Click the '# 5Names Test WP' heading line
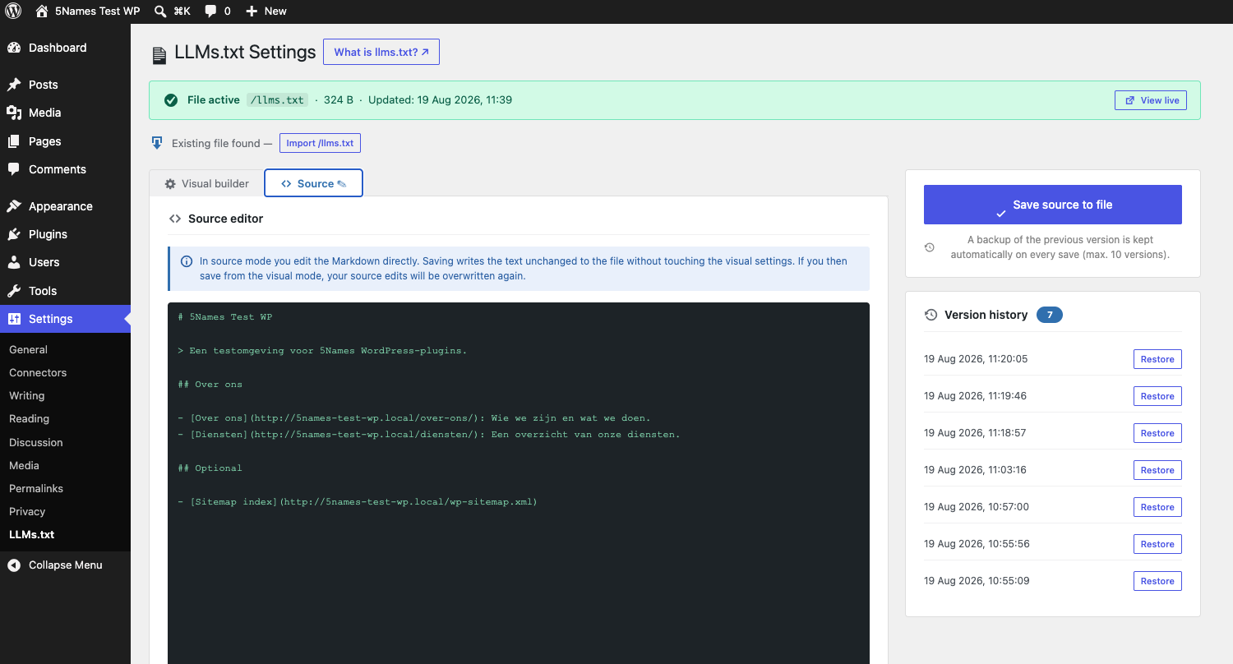1233x664 pixels. point(224,317)
